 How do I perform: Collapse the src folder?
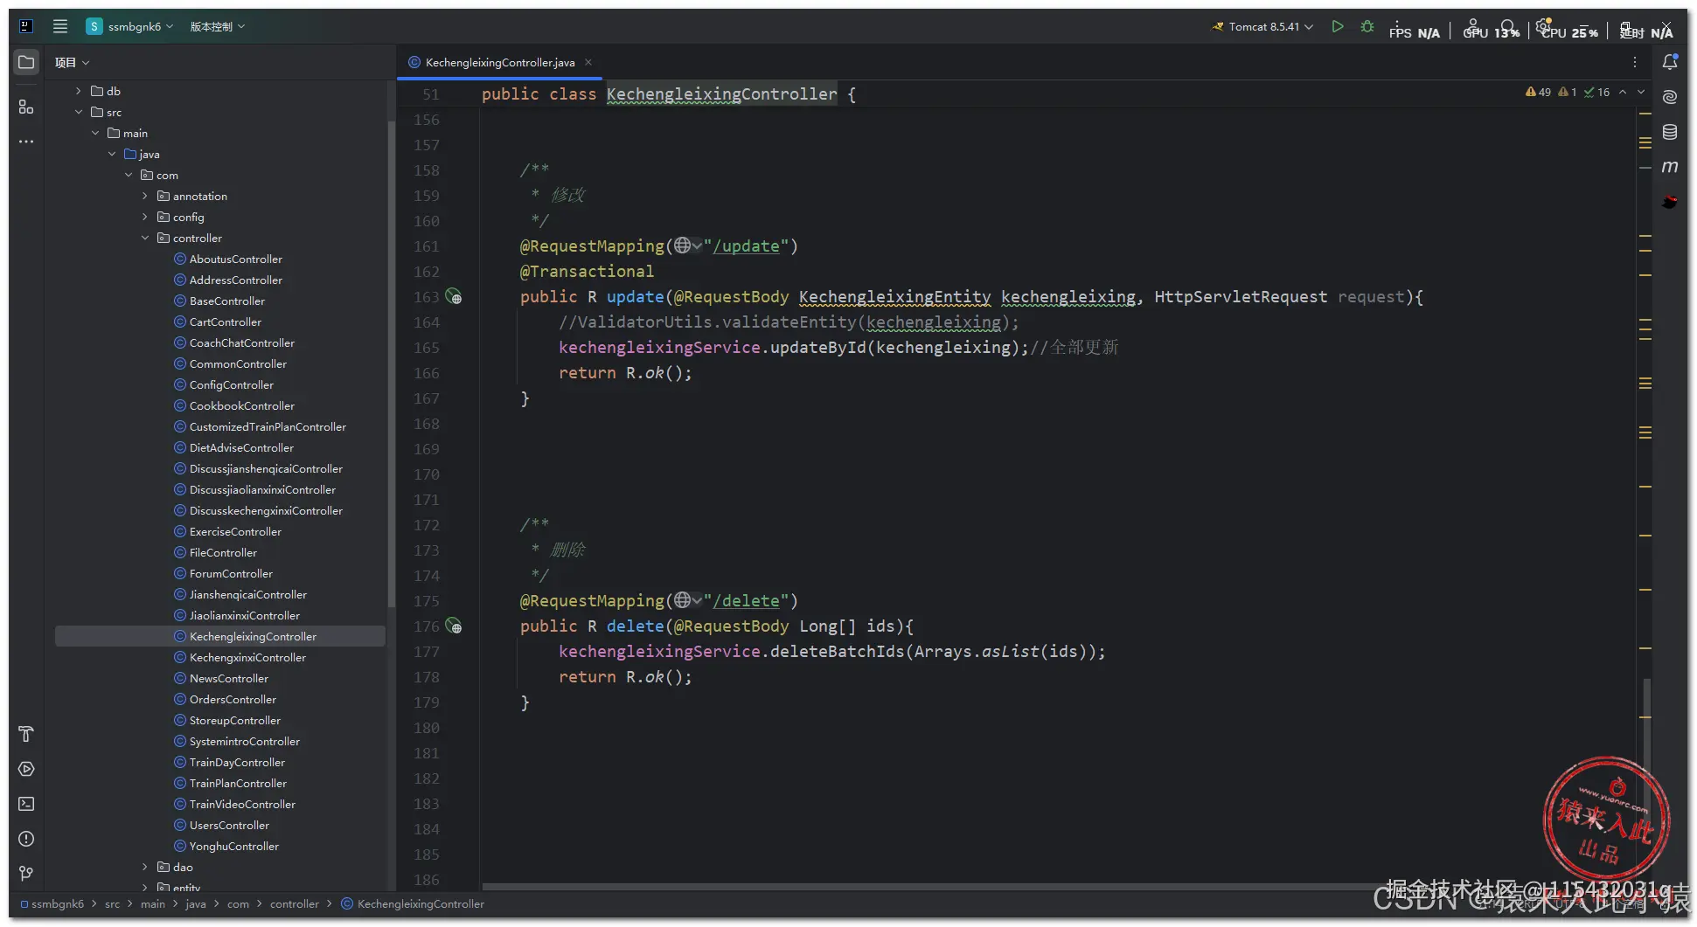(78, 112)
